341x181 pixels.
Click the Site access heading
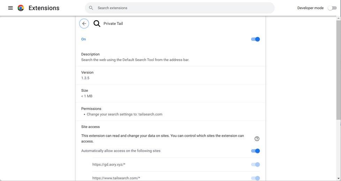click(90, 127)
